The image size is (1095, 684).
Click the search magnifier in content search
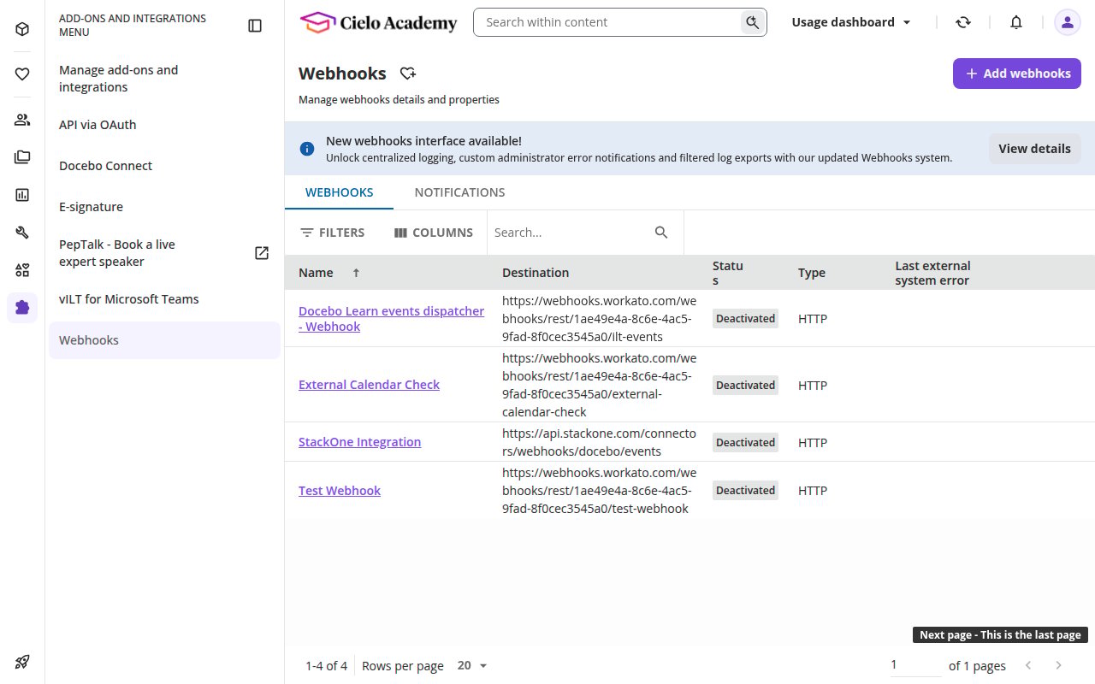(x=752, y=22)
